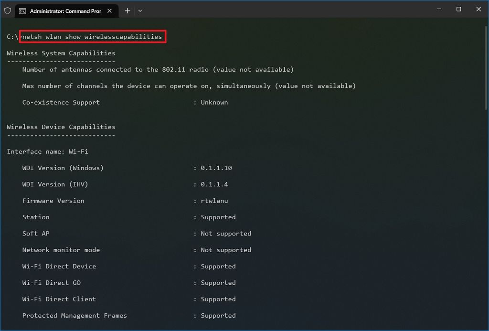
Task: Click the Wireless Device Capabilities heading
Action: (61, 127)
